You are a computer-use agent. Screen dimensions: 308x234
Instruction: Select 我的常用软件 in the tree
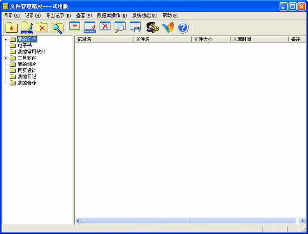pos(32,52)
